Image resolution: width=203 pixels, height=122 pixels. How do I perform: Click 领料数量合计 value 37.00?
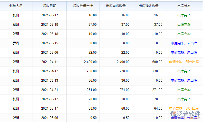pyautogui.click(x=93, y=24)
